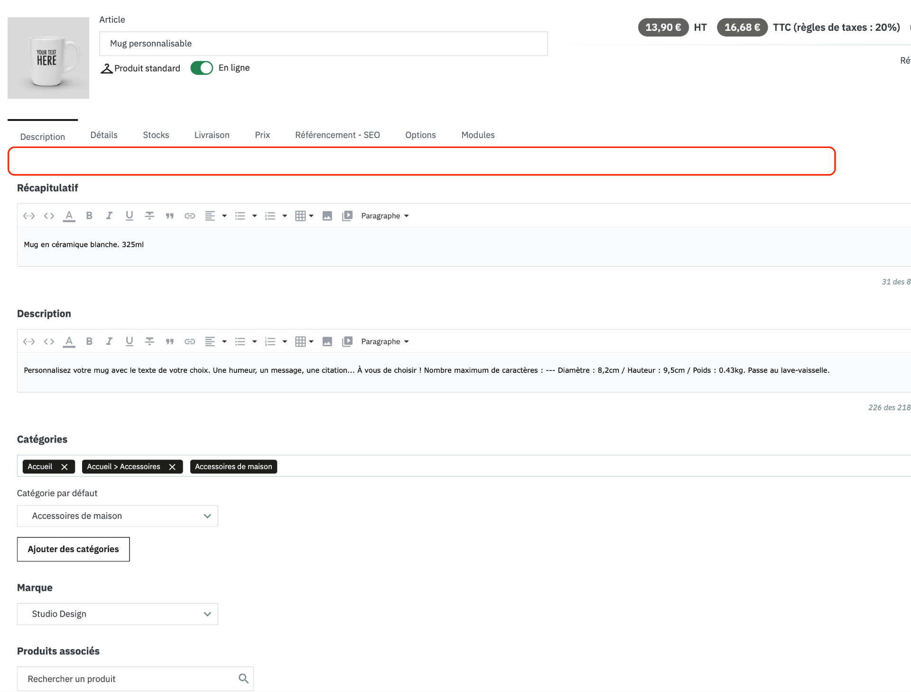
Task: Insert image in Description editor toolbar
Action: click(x=327, y=341)
